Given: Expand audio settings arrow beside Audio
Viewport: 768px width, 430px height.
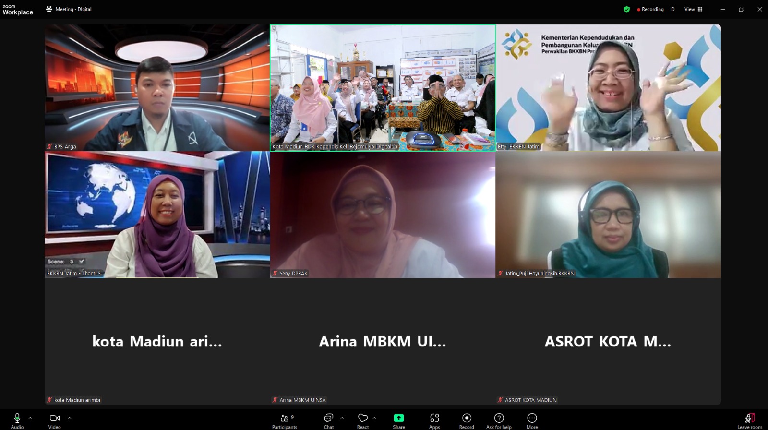Looking at the screenshot, I should (30, 418).
